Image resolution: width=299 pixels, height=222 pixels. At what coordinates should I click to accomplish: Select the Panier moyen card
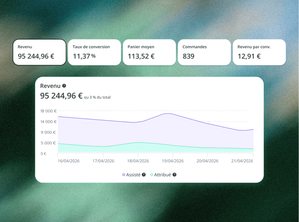click(149, 52)
